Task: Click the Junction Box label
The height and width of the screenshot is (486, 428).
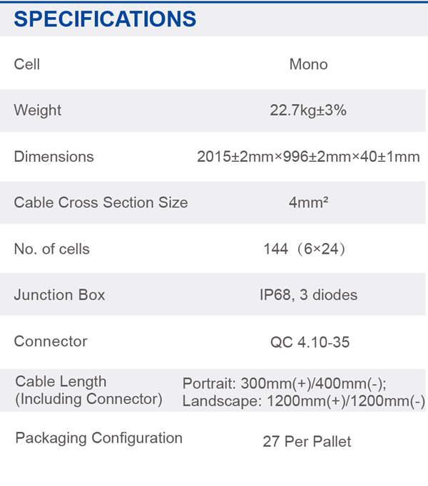Action: coord(59,295)
